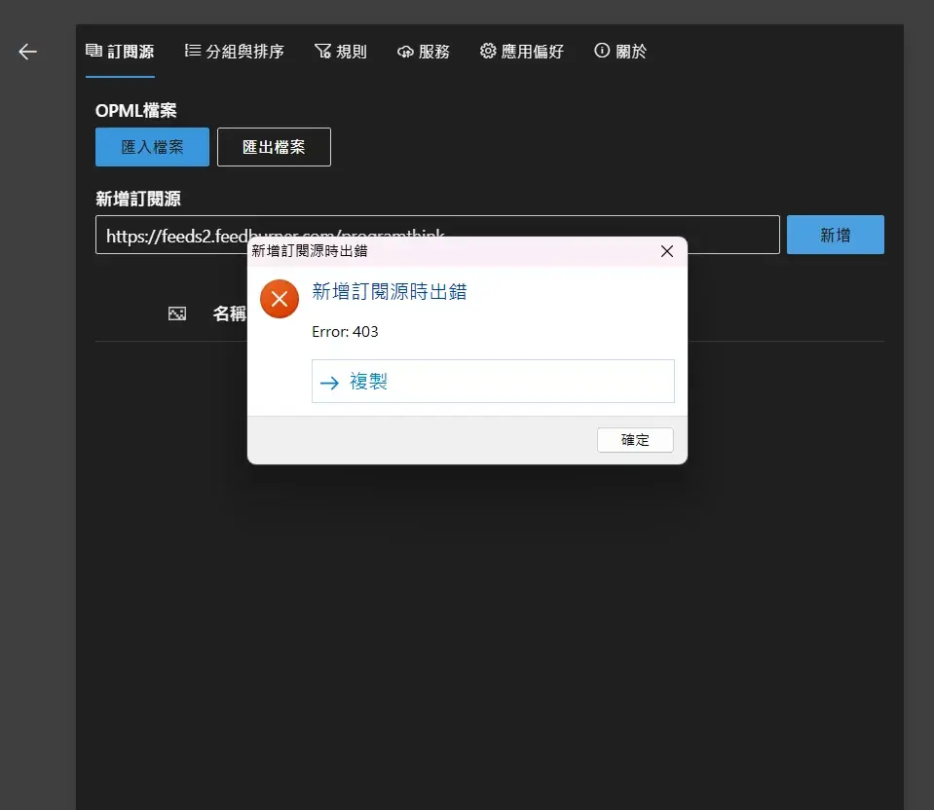Click the blue 新增訂閱源時出錯 heading
934x810 pixels.
tap(389, 290)
